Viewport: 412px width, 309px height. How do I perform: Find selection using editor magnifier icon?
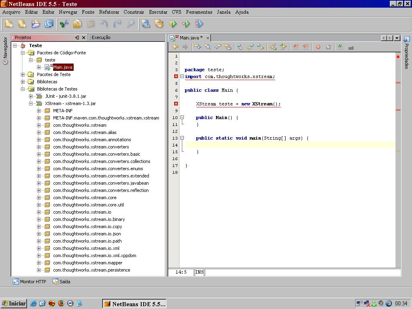pos(208,47)
